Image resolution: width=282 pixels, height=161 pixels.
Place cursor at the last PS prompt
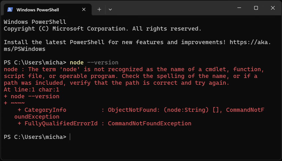70,137
